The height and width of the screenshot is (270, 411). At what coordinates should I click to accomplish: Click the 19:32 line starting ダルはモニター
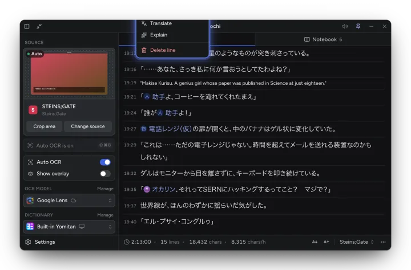230,174
